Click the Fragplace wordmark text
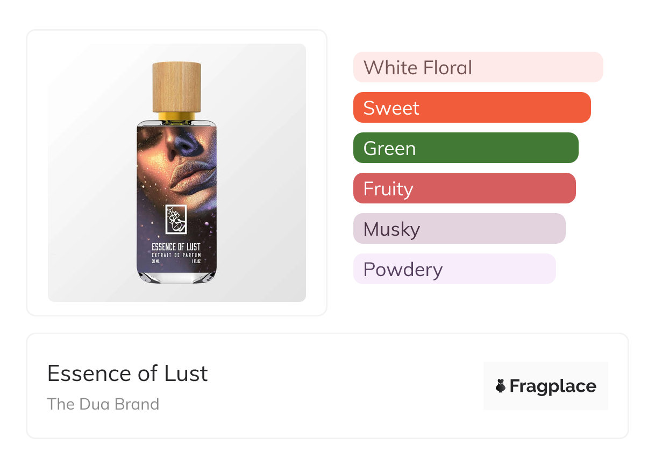 coord(552,386)
